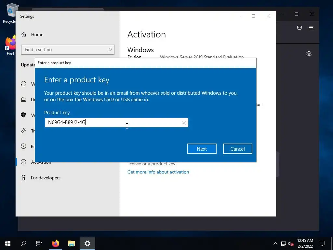Click the Find a setting search box
Image resolution: width=333 pixels, height=250 pixels.
[x=68, y=50]
